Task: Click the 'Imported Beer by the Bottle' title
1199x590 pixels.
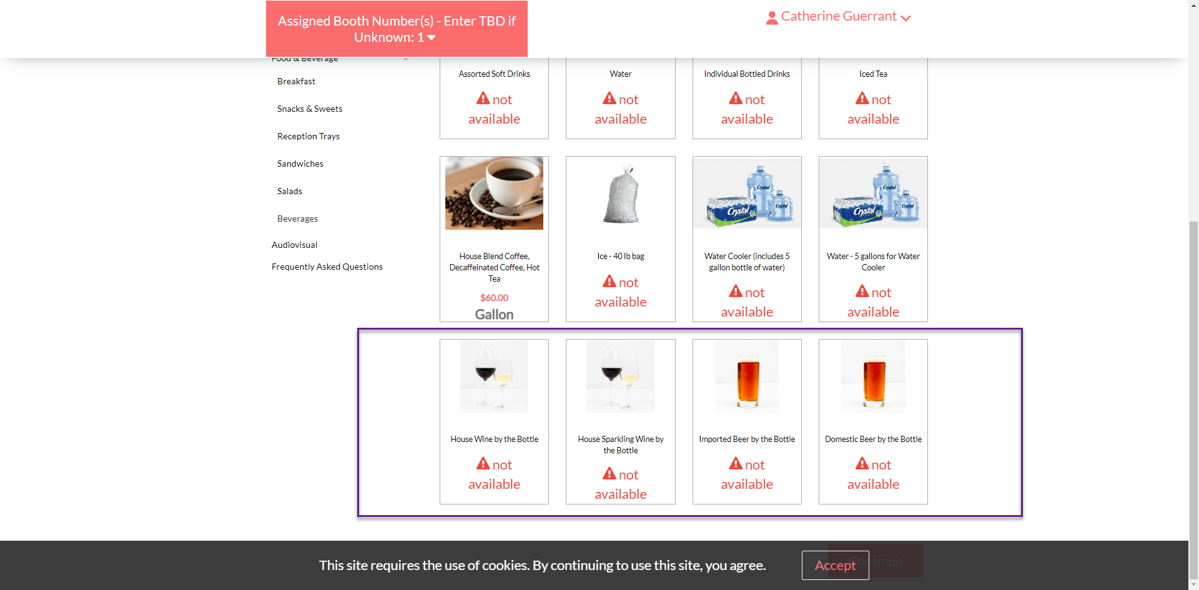Action: (x=747, y=439)
